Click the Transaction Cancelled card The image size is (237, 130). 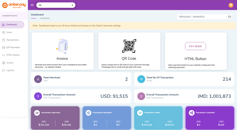coord(210,118)
